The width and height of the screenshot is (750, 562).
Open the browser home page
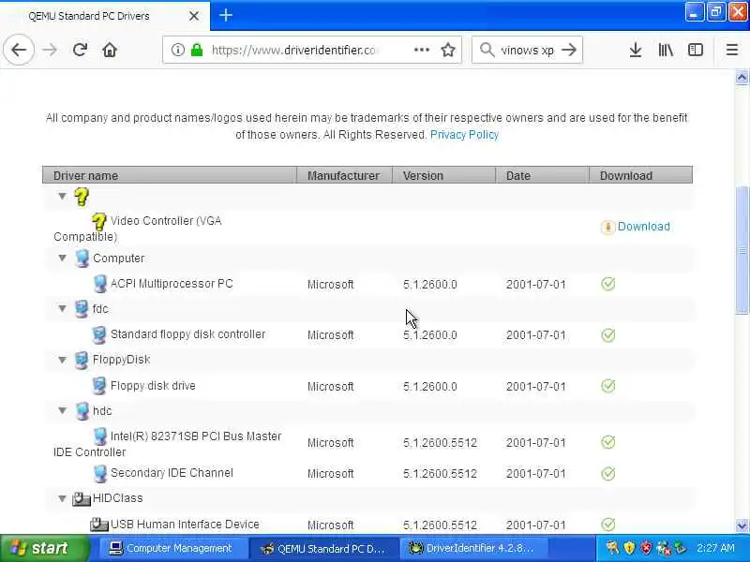point(110,50)
